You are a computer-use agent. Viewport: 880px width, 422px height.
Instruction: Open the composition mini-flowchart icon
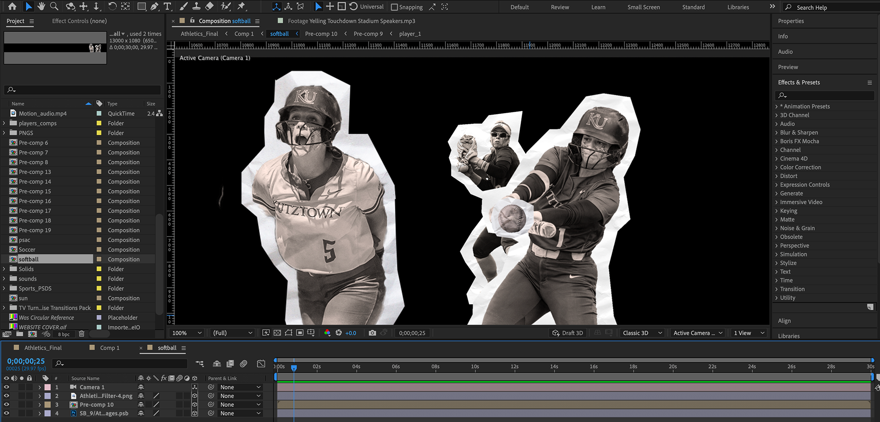pos(199,363)
